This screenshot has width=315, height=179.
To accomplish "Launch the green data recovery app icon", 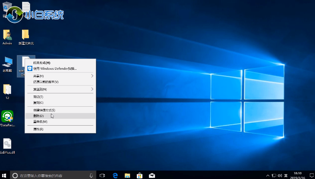I will 7,117.
